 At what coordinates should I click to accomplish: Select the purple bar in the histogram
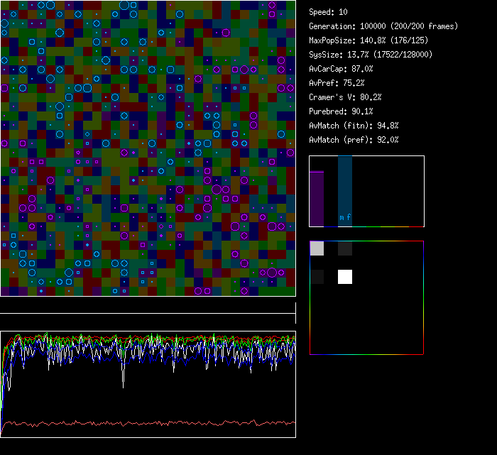point(317,199)
